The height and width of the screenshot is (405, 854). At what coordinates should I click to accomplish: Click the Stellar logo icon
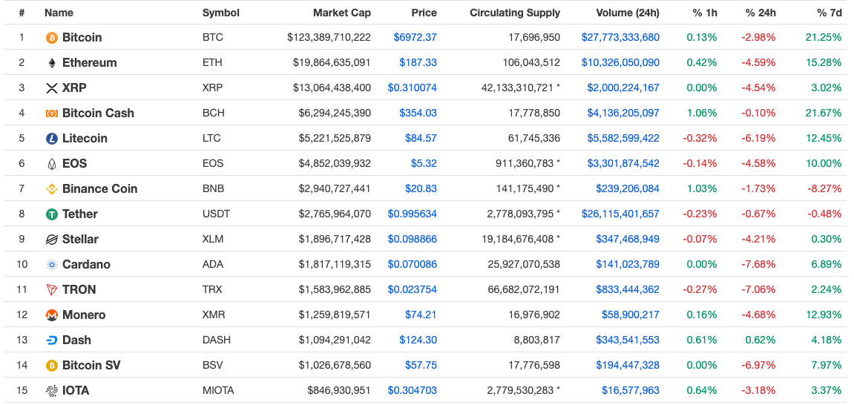click(52, 239)
